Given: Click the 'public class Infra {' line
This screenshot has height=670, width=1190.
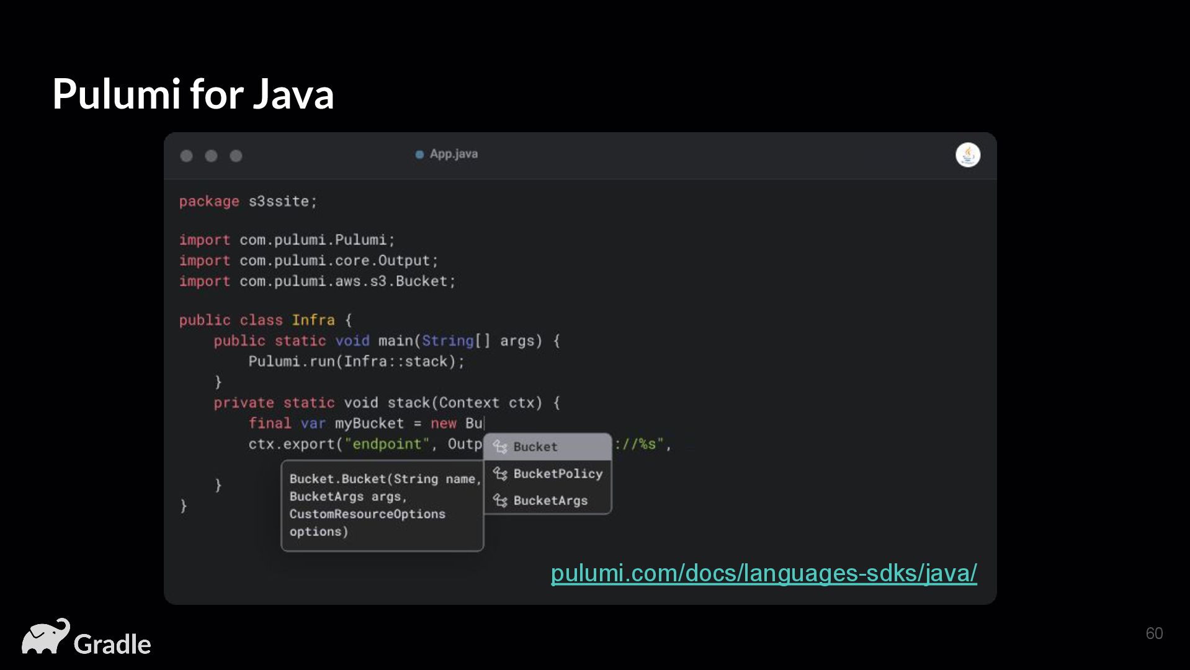Looking at the screenshot, I should coord(266,320).
